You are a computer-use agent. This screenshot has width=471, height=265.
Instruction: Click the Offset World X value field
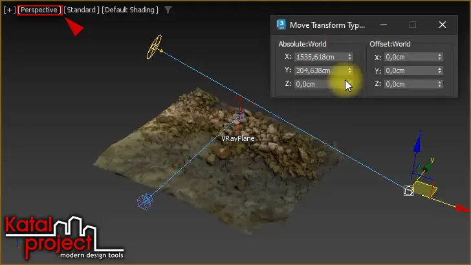[410, 57]
